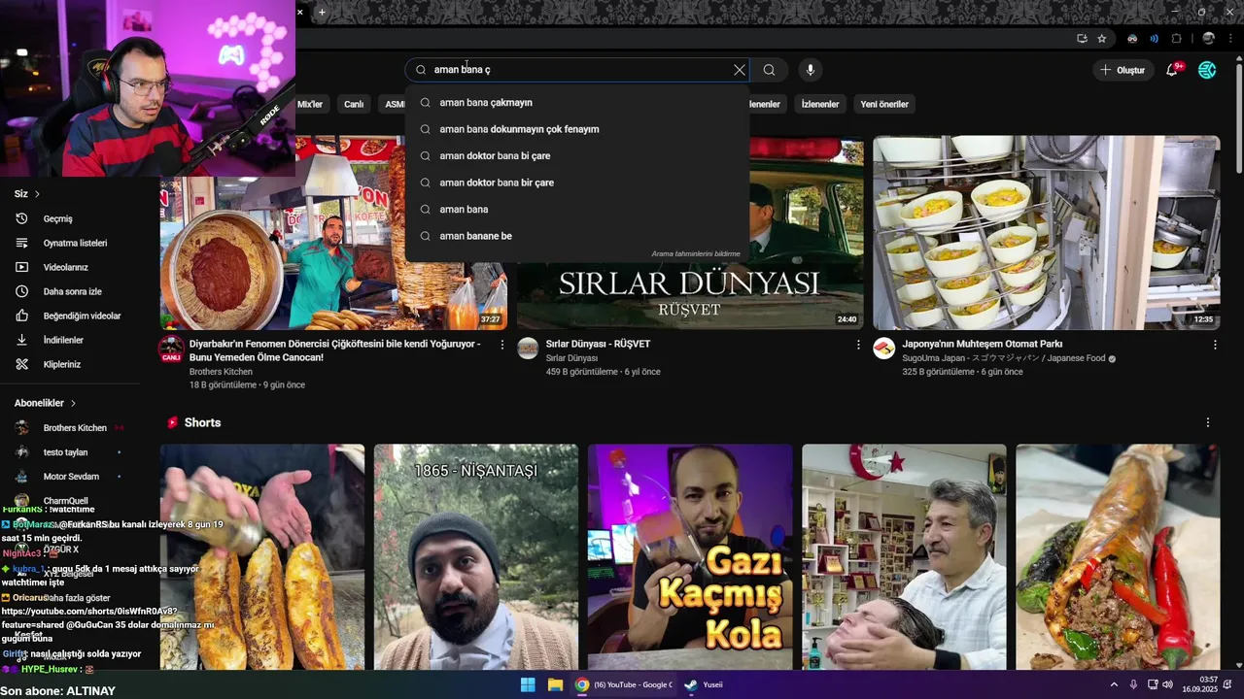Viewport: 1244px width, 699px height.
Task: Open options for Diyarbakır dönerci video
Action: click(502, 345)
